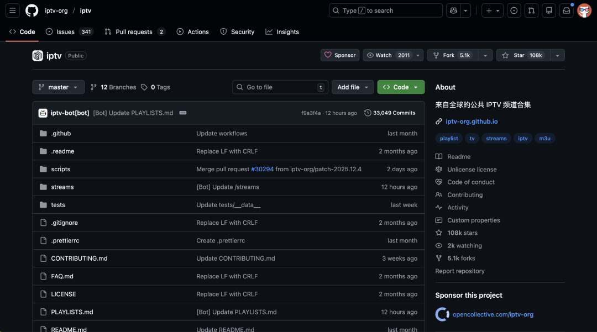597x332 pixels.
Task: Click the Activity pulse icon
Action: pyautogui.click(x=438, y=208)
